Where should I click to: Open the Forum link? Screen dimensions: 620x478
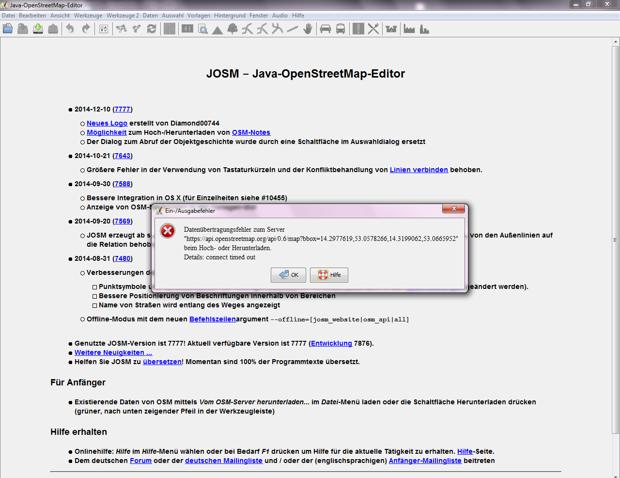(140, 461)
